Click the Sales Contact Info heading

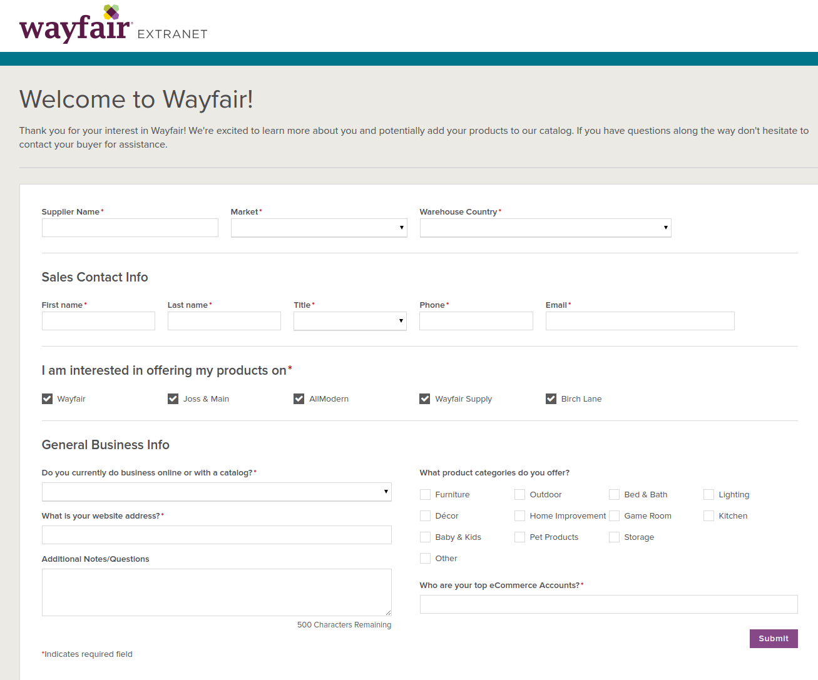(95, 277)
